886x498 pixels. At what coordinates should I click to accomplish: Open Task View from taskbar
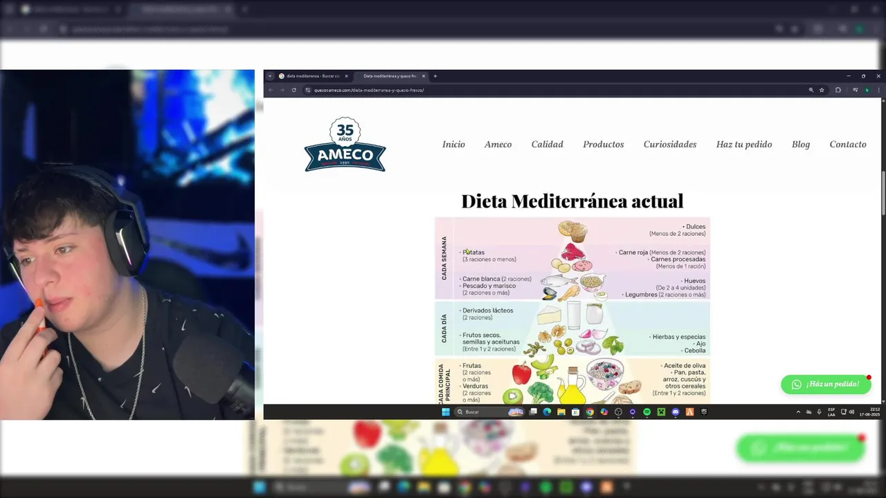click(x=533, y=412)
